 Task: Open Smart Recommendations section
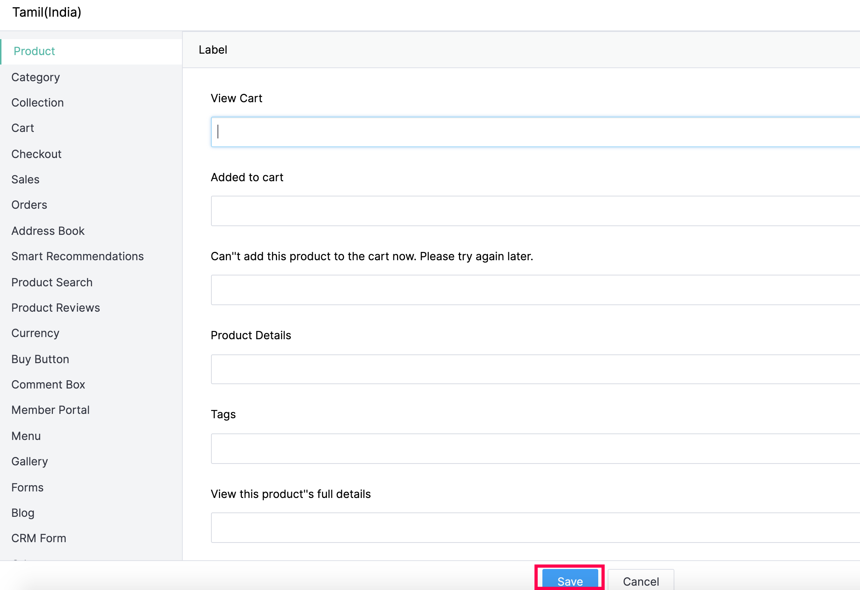77,256
